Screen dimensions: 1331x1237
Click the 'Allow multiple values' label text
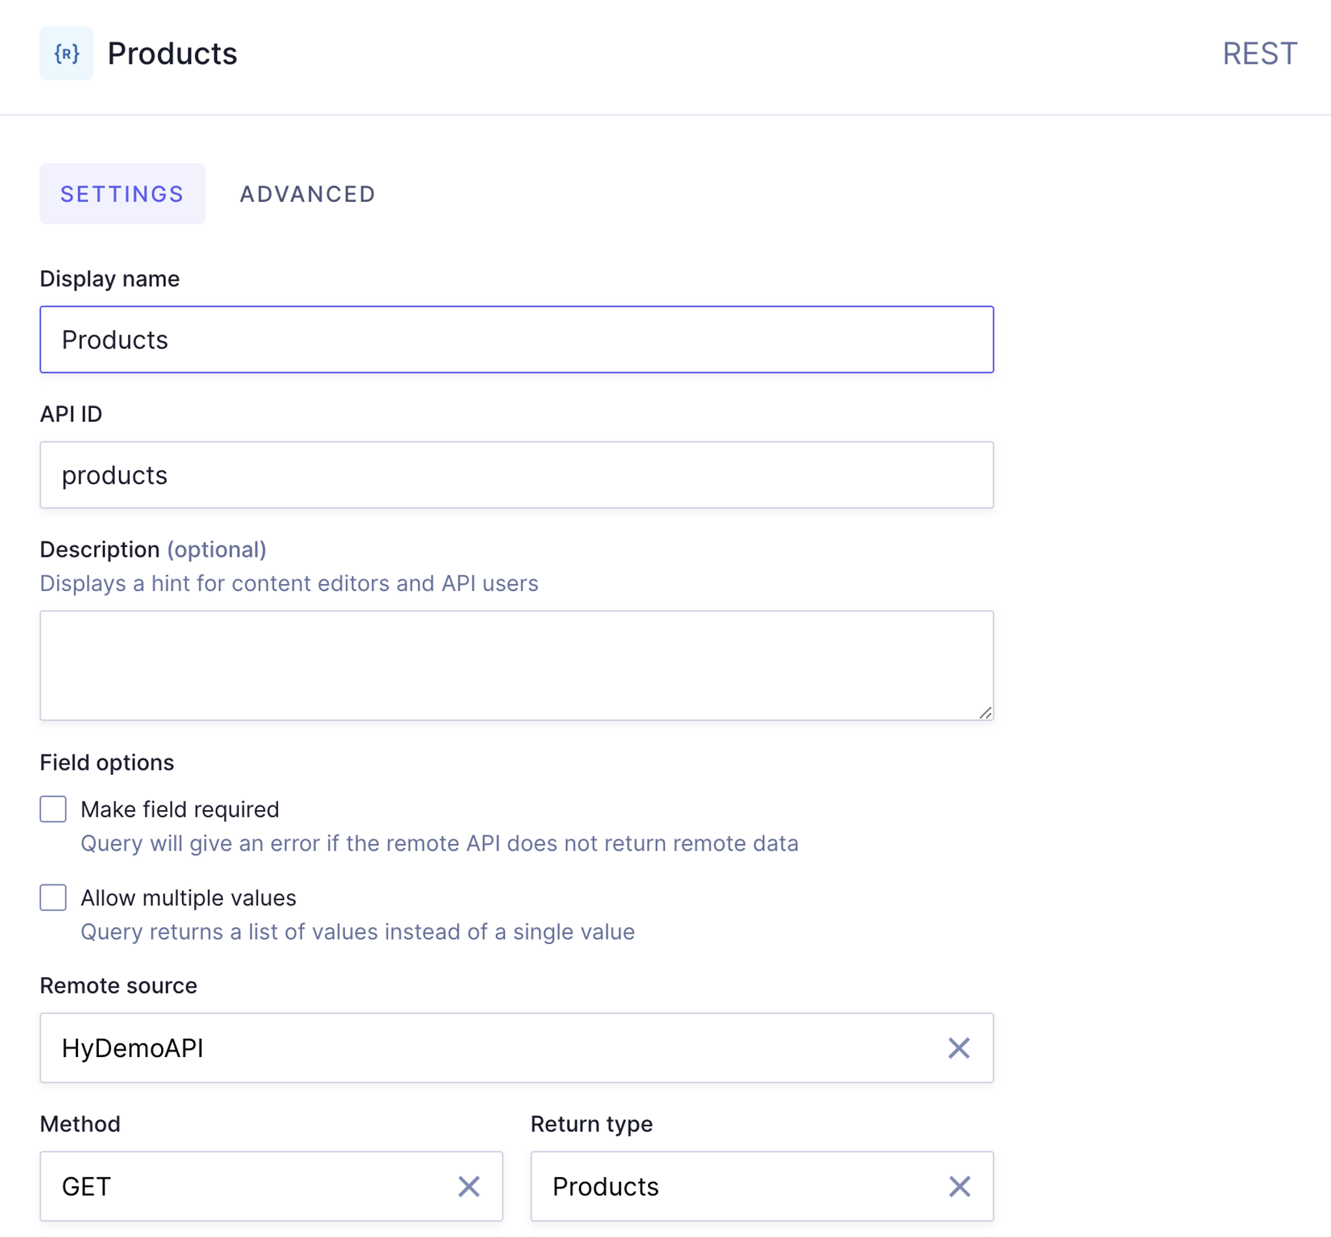tap(188, 899)
